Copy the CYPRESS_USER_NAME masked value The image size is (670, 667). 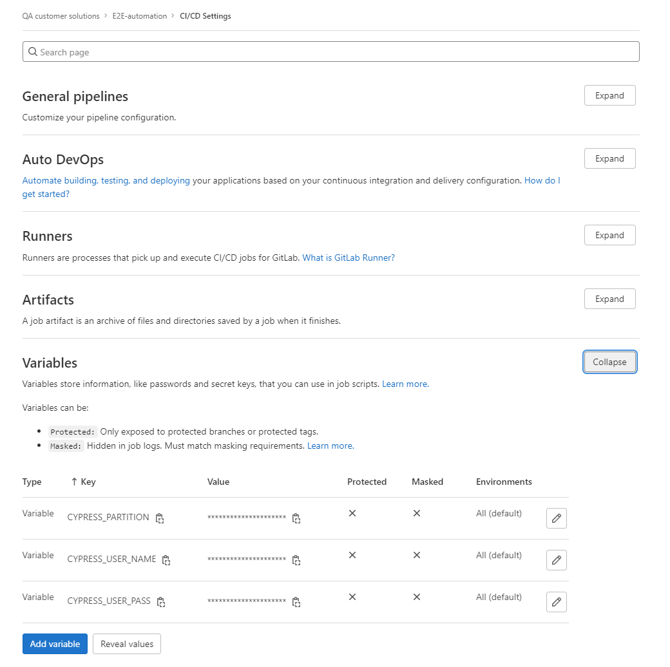(296, 560)
